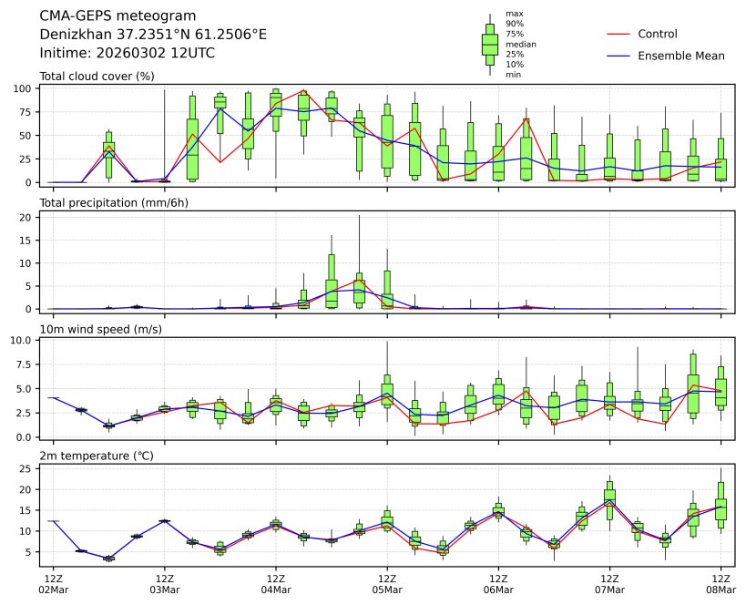This screenshot has height=605, width=746.
Task: Click the blue Ensemble Mean legend line
Action: pos(618,56)
